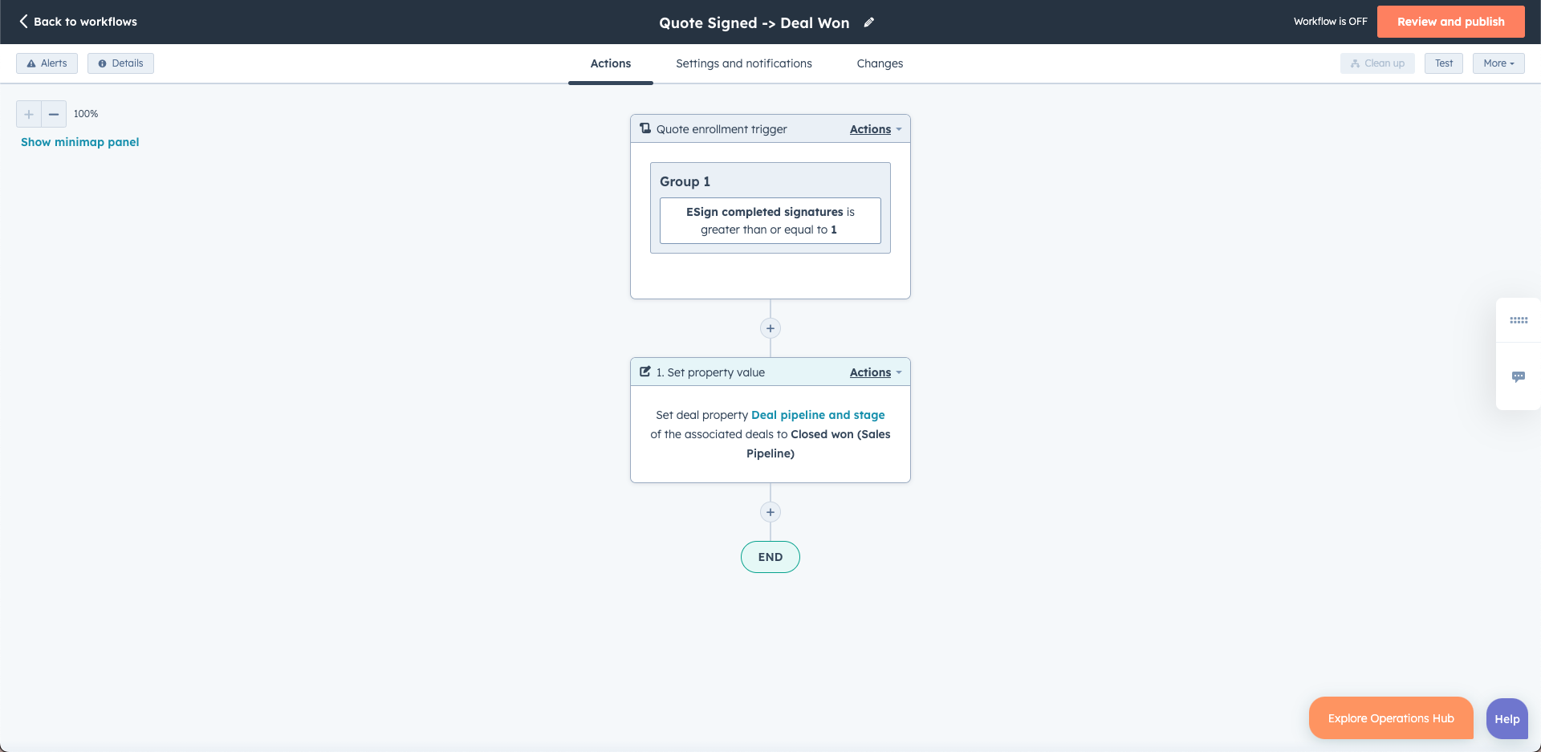This screenshot has height=752, width=1541.
Task: Open Actions dropdown on enrollment trigger
Action: tap(876, 129)
